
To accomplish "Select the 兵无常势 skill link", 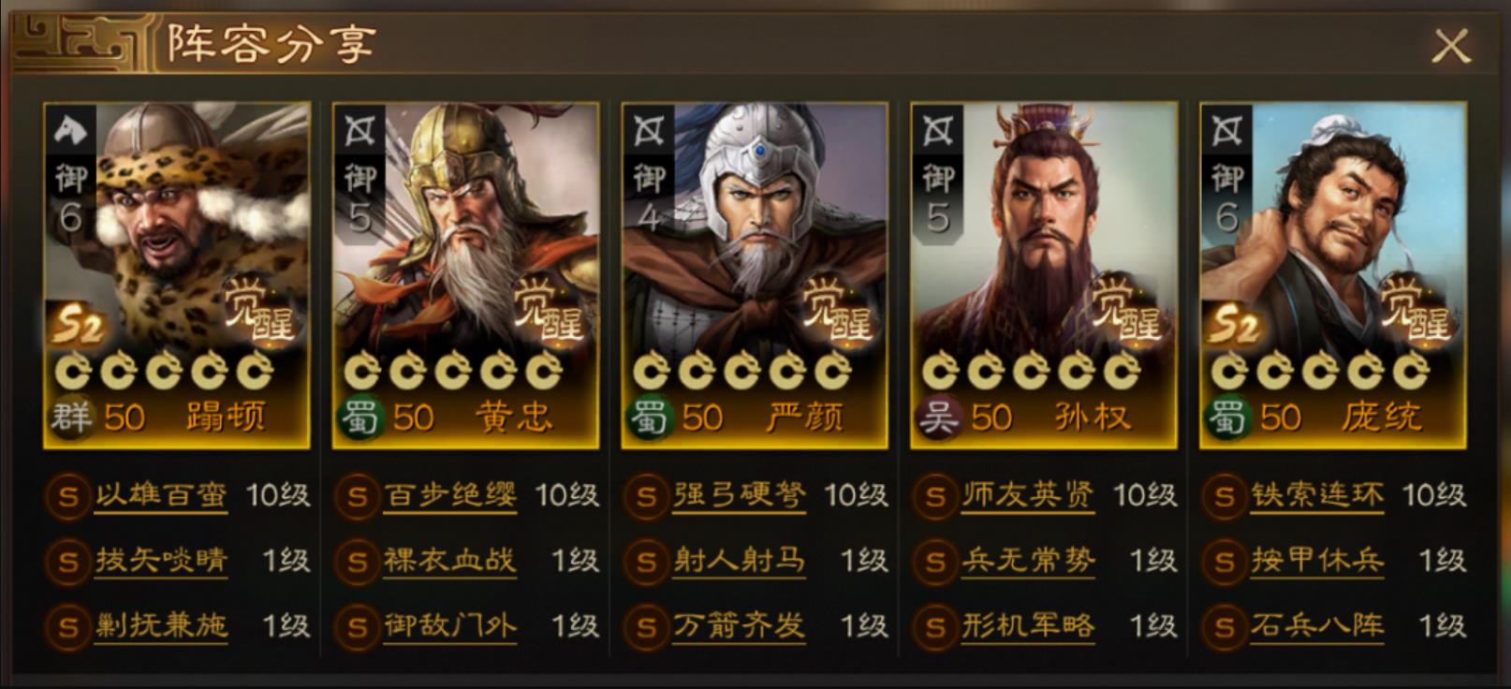I will tap(1028, 561).
